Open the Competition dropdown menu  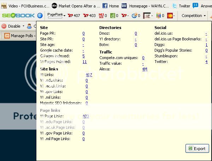click(x=194, y=16)
